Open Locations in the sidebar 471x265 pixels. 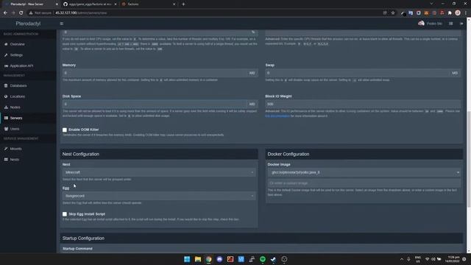pos(18,96)
